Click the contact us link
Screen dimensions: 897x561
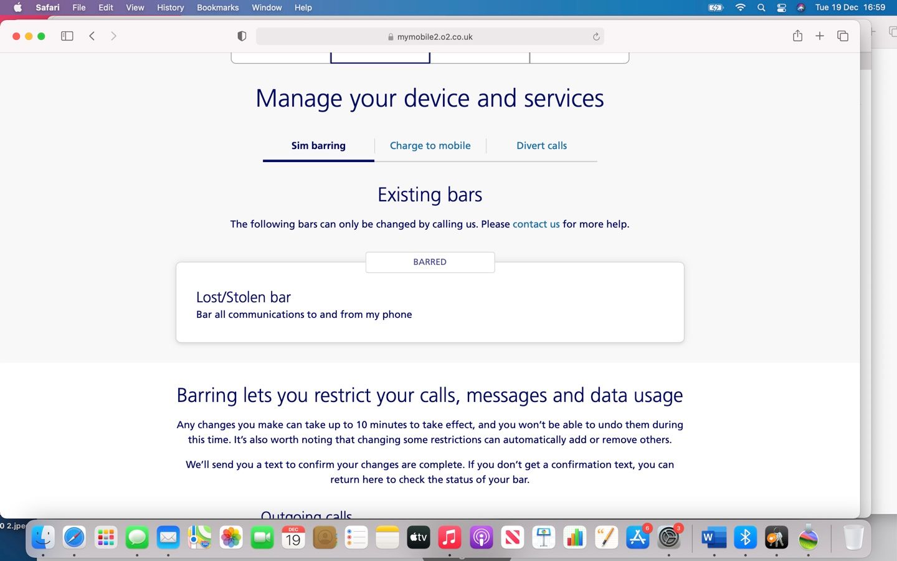pos(536,224)
